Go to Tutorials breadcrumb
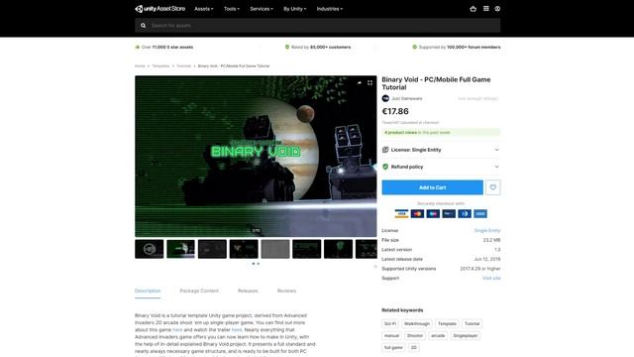 (184, 66)
